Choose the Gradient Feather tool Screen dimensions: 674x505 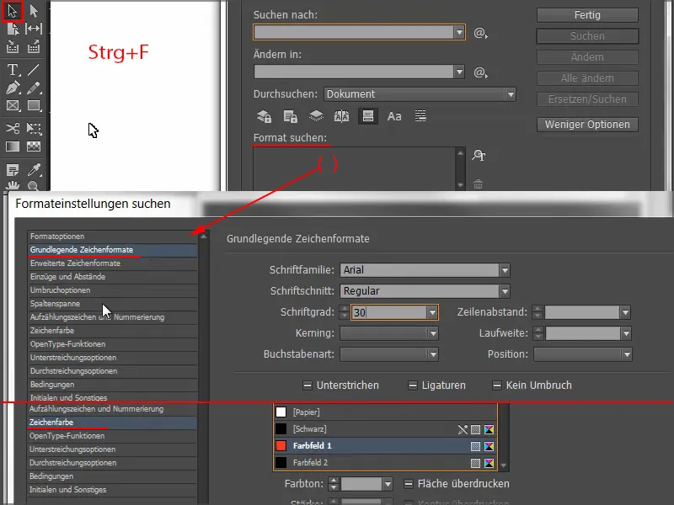pos(34,146)
